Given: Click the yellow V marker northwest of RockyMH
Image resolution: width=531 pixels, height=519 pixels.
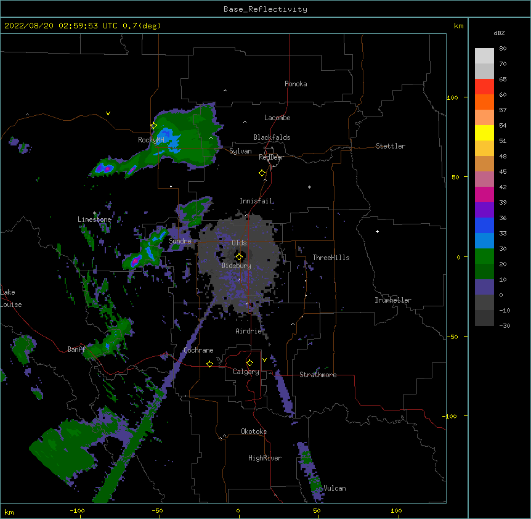Looking at the screenshot, I should click(108, 113).
